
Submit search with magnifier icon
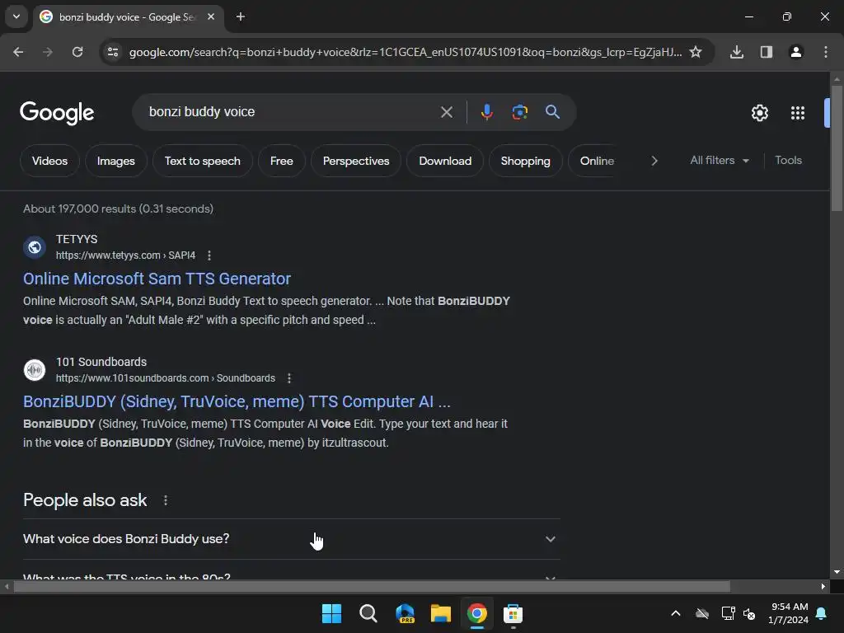coord(552,112)
